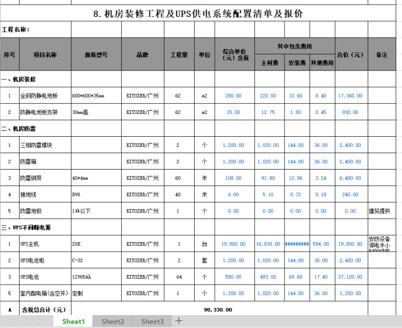Switch to the Sheet2 tab

click(113, 321)
